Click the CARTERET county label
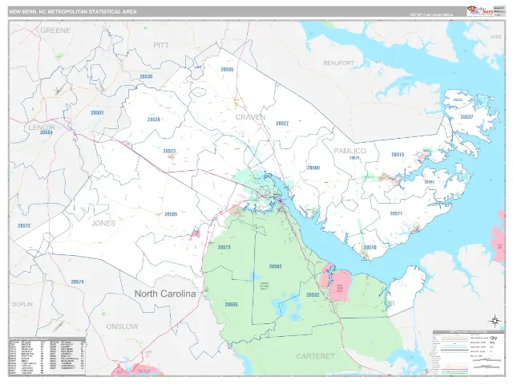 pyautogui.click(x=315, y=356)
